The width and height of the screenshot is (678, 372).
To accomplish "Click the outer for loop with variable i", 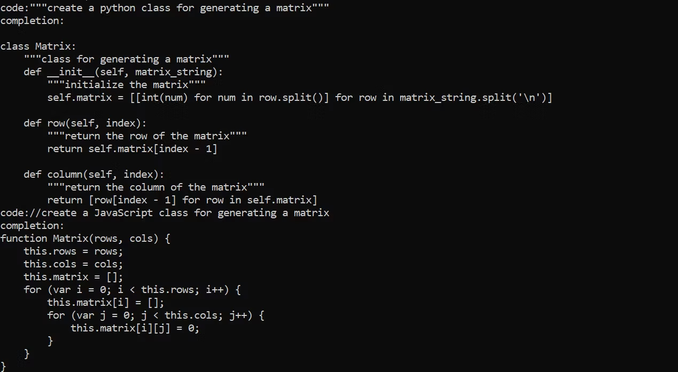I will tap(132, 290).
